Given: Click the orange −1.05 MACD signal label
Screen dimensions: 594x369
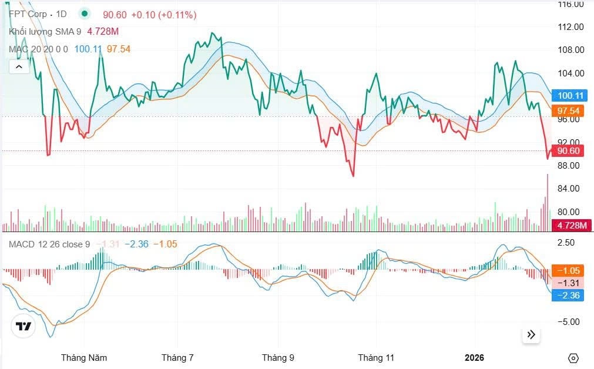Looking at the screenshot, I should (568, 270).
